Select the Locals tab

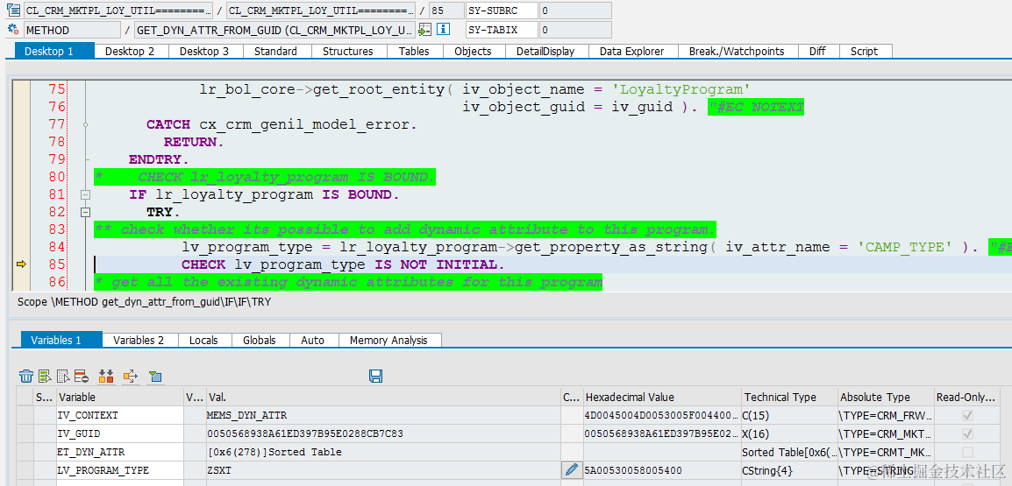pos(203,340)
